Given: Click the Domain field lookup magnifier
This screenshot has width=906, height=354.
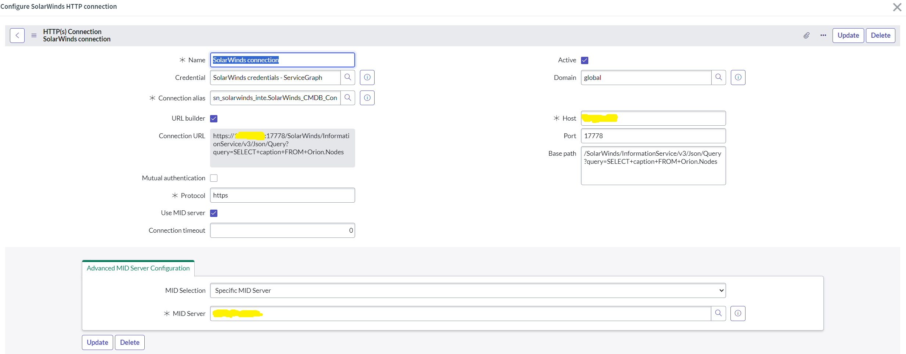Looking at the screenshot, I should [718, 77].
